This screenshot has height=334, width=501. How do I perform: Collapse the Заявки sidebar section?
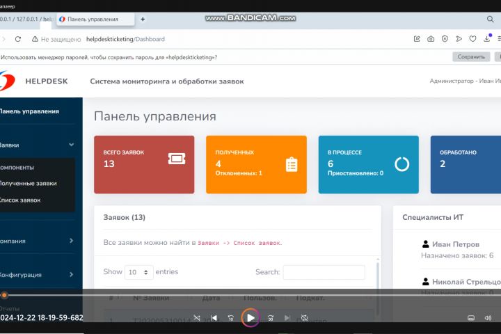coord(37,145)
